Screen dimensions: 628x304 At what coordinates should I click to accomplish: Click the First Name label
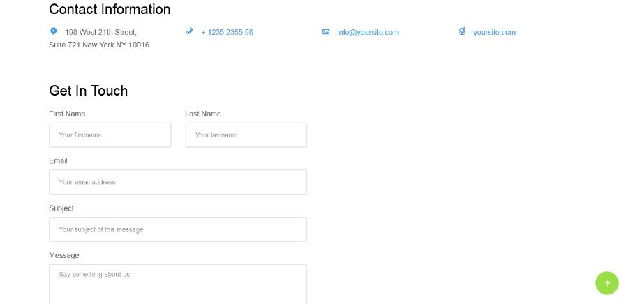67,114
